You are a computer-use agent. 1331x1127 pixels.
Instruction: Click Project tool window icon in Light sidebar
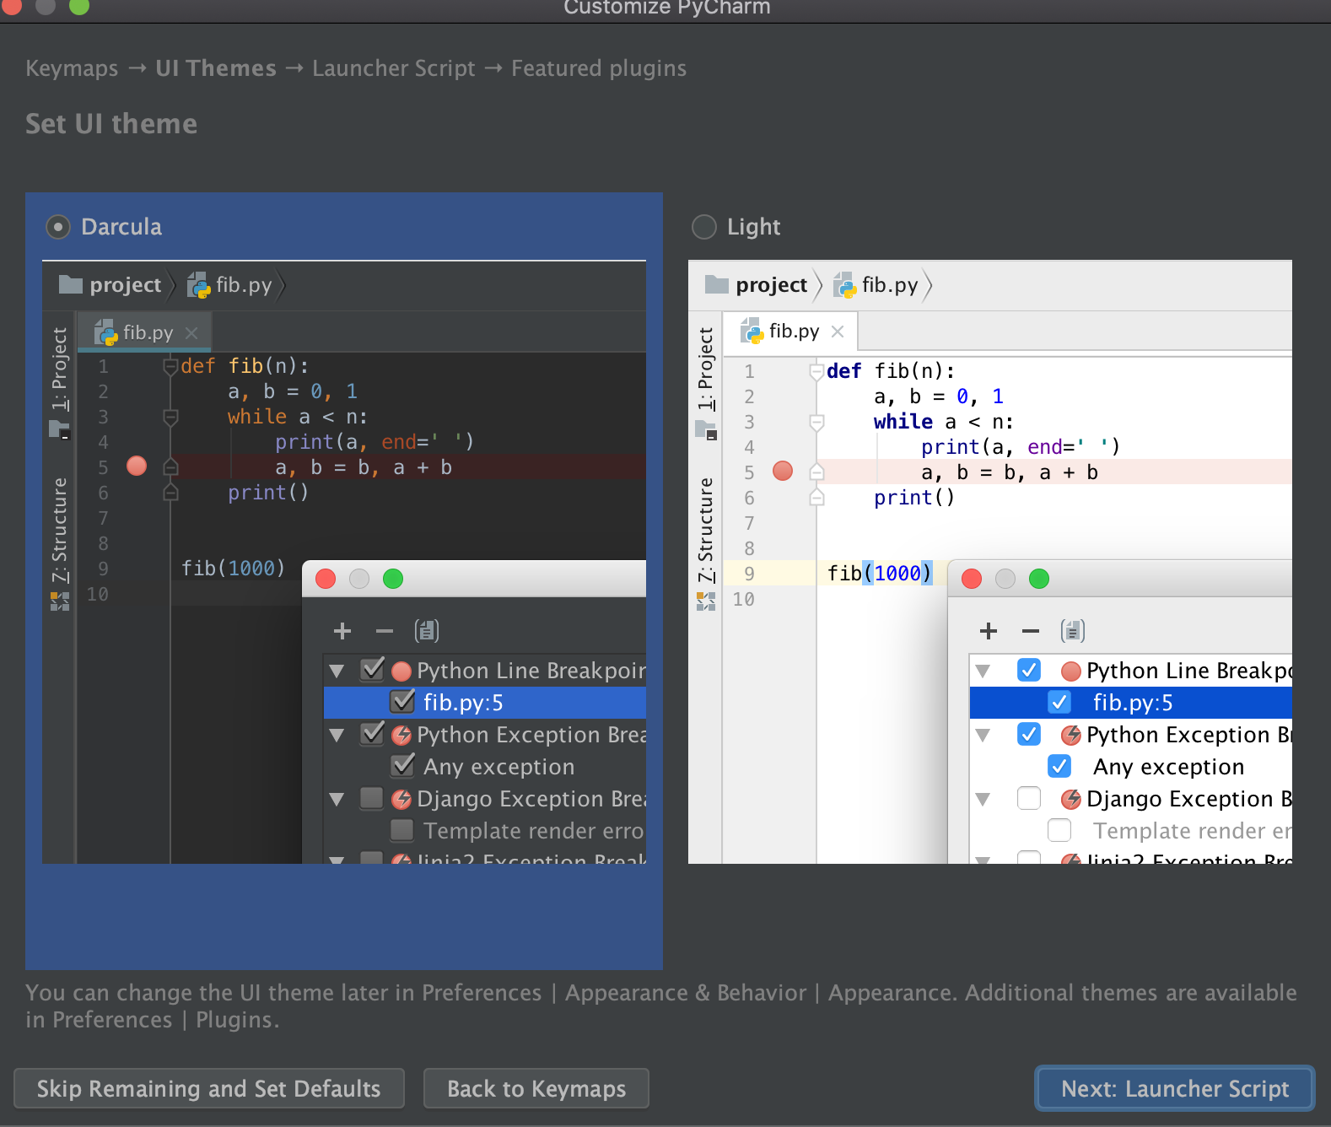point(706,430)
